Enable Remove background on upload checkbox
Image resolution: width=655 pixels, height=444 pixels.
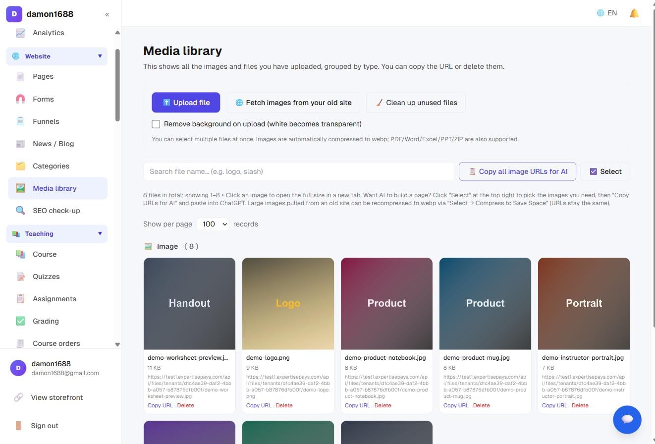coord(156,124)
